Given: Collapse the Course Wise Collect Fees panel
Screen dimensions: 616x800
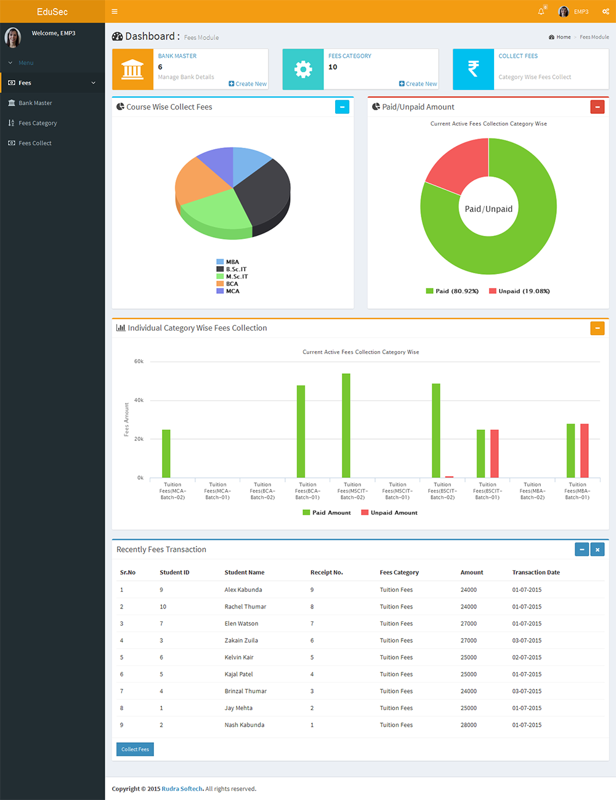Looking at the screenshot, I should 342,107.
